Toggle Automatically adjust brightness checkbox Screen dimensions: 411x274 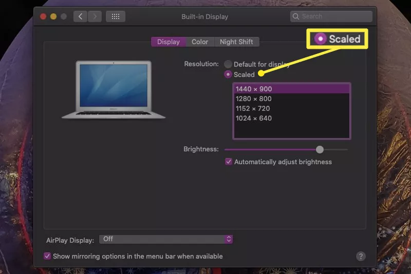tap(229, 162)
